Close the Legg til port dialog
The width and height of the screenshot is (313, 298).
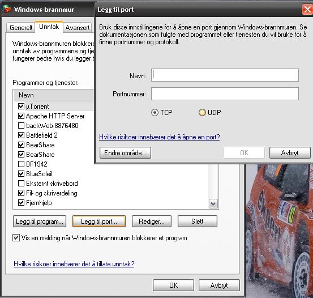pos(307,10)
